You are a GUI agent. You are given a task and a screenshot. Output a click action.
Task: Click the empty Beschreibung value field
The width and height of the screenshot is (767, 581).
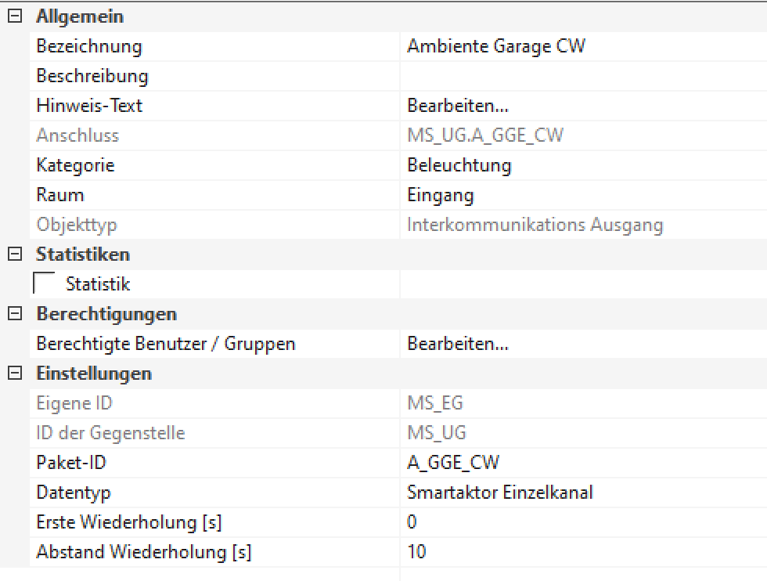[x=579, y=76]
